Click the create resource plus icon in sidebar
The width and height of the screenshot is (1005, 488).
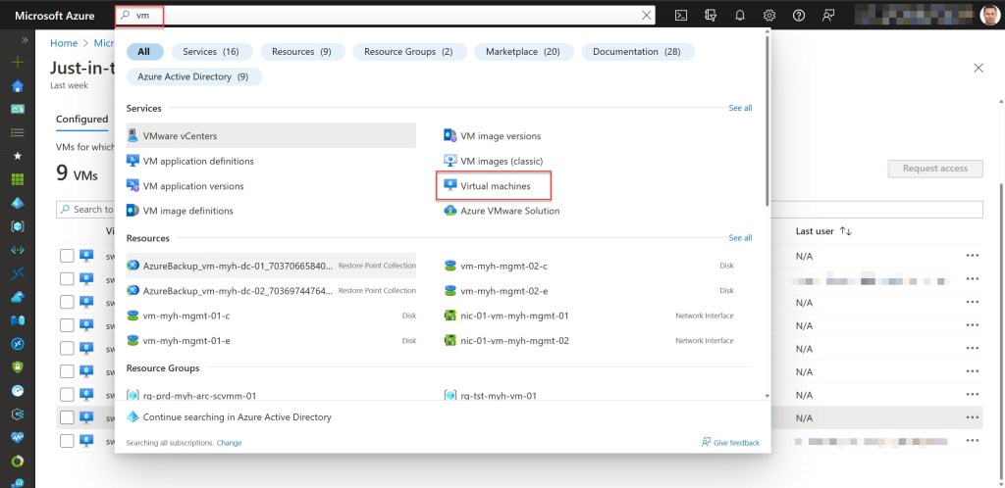(17, 62)
